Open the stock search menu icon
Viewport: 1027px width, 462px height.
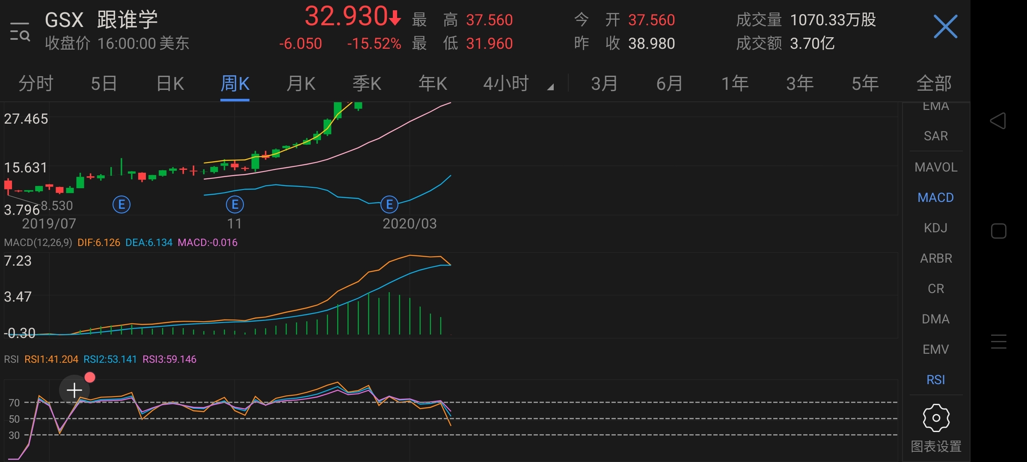pyautogui.click(x=20, y=32)
